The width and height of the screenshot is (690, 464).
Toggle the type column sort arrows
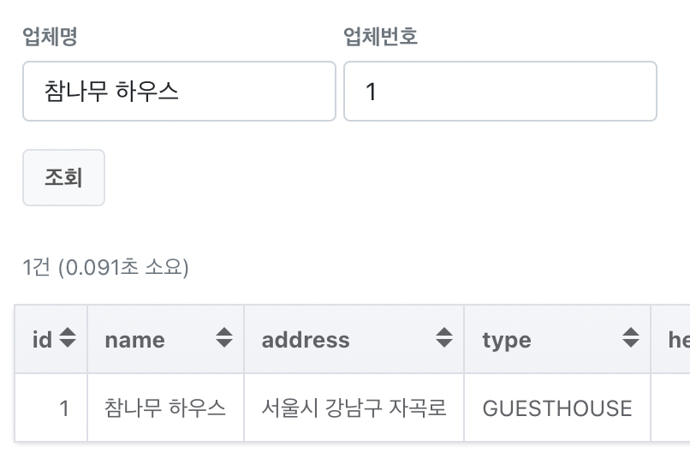click(631, 339)
